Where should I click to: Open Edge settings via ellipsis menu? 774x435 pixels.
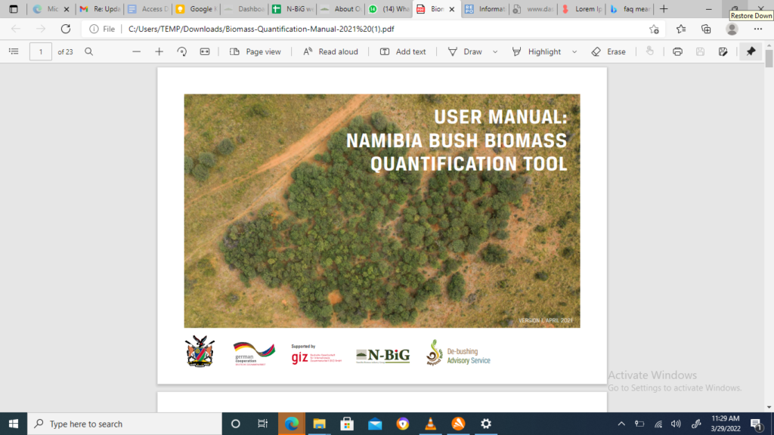pyautogui.click(x=757, y=27)
